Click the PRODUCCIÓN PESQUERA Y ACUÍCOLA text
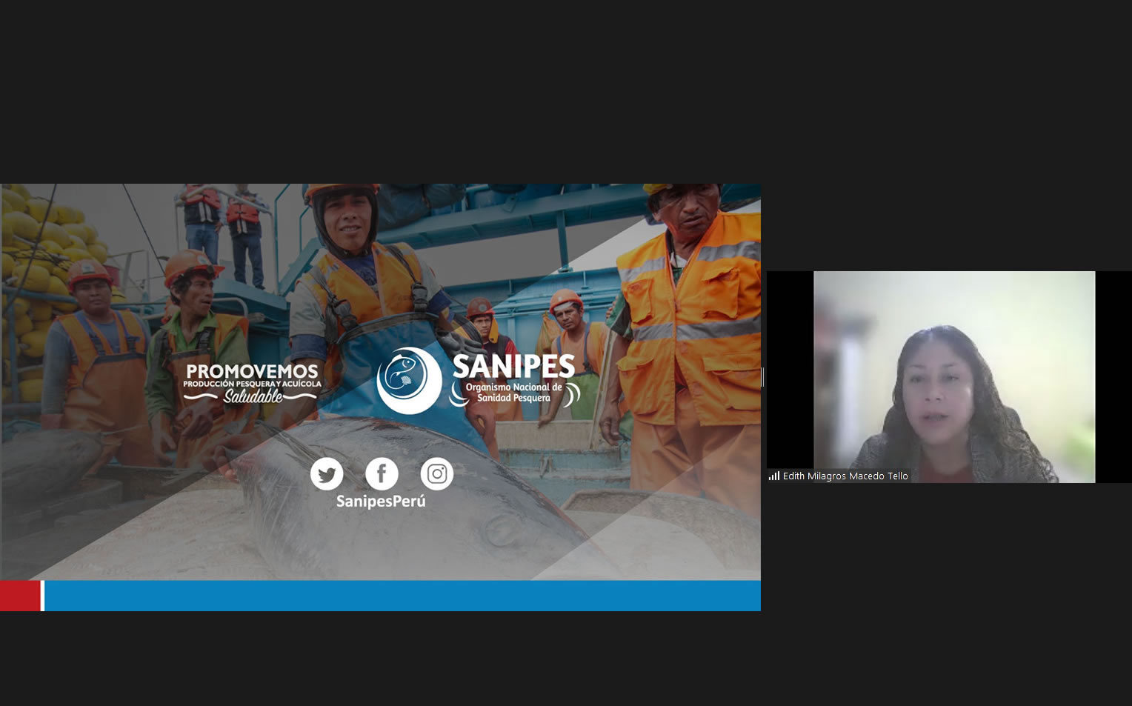This screenshot has width=1132, height=706. tap(253, 384)
